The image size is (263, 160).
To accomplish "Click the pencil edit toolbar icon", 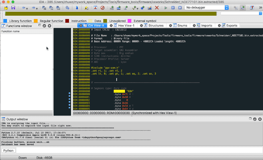I will 150,8.
